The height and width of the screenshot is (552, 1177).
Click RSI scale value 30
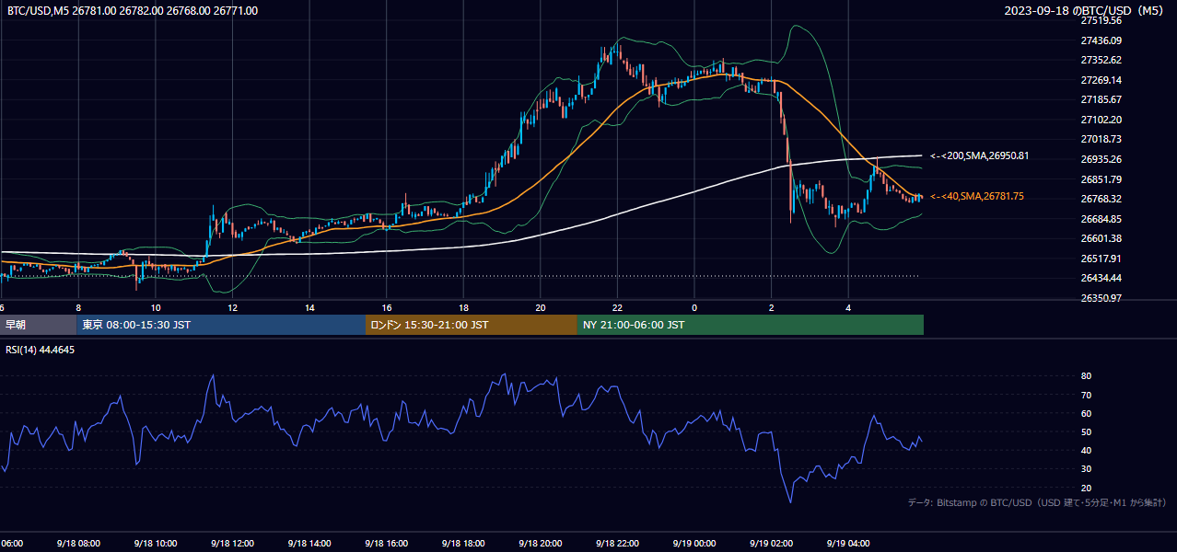(x=1086, y=469)
